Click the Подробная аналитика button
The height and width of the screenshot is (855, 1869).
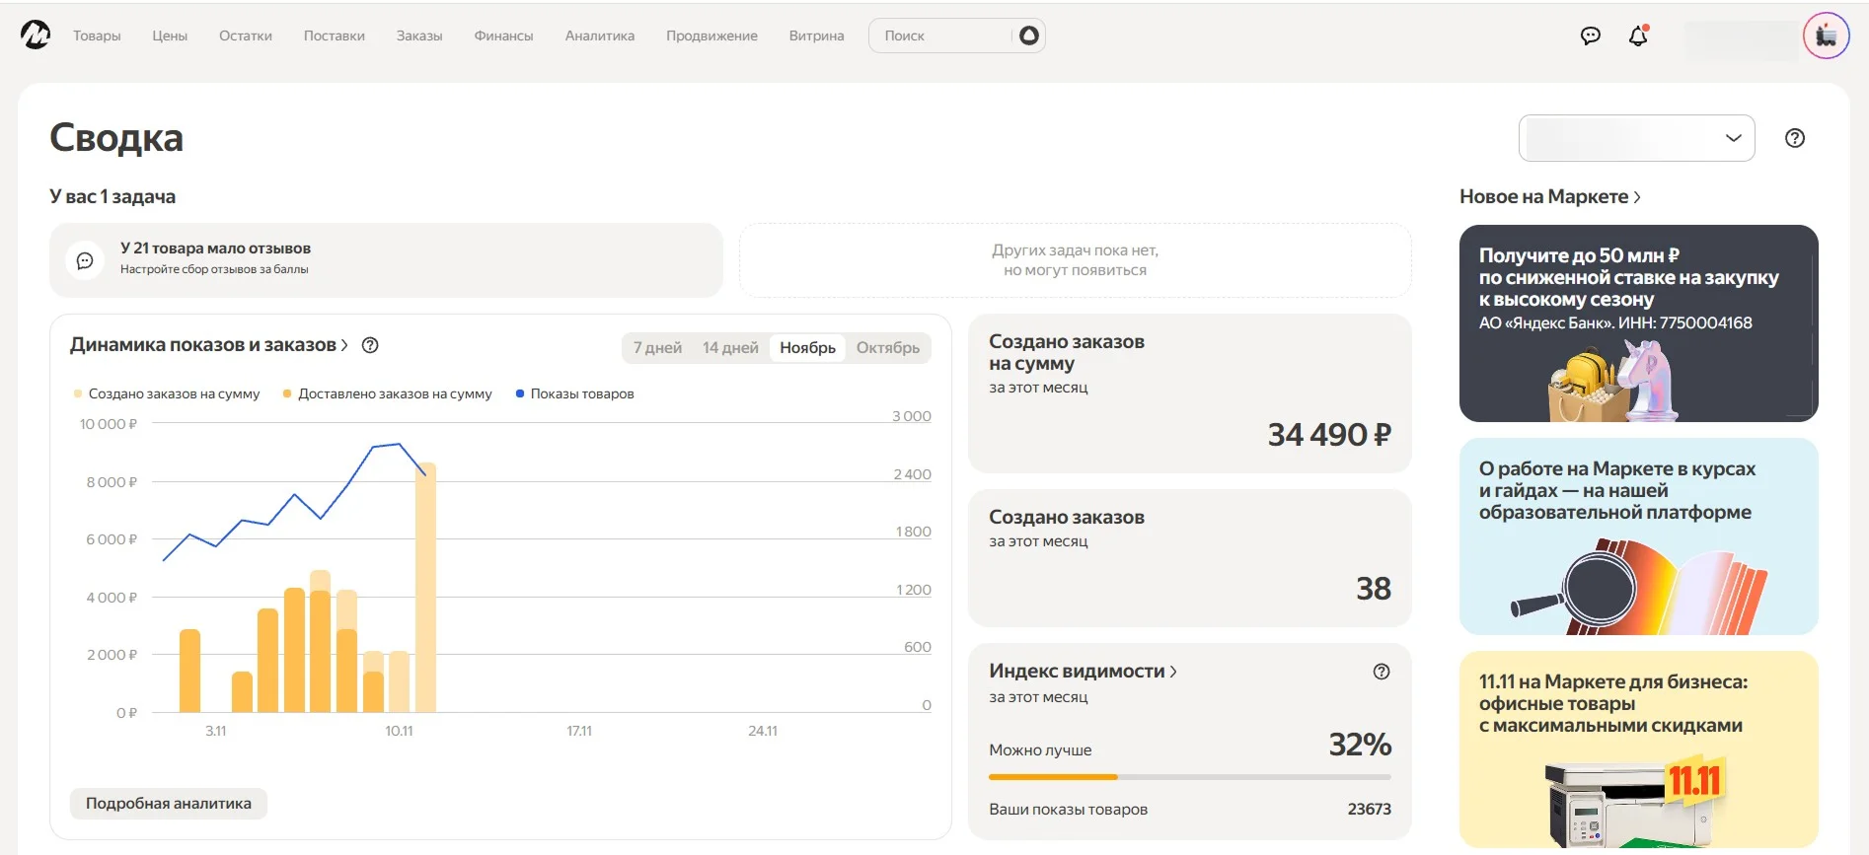(x=169, y=803)
